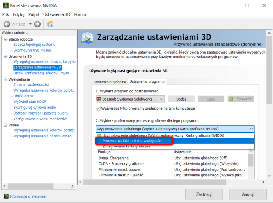Select the Image Sharpening row
The width and height of the screenshot is (273, 203).
coord(172,158)
